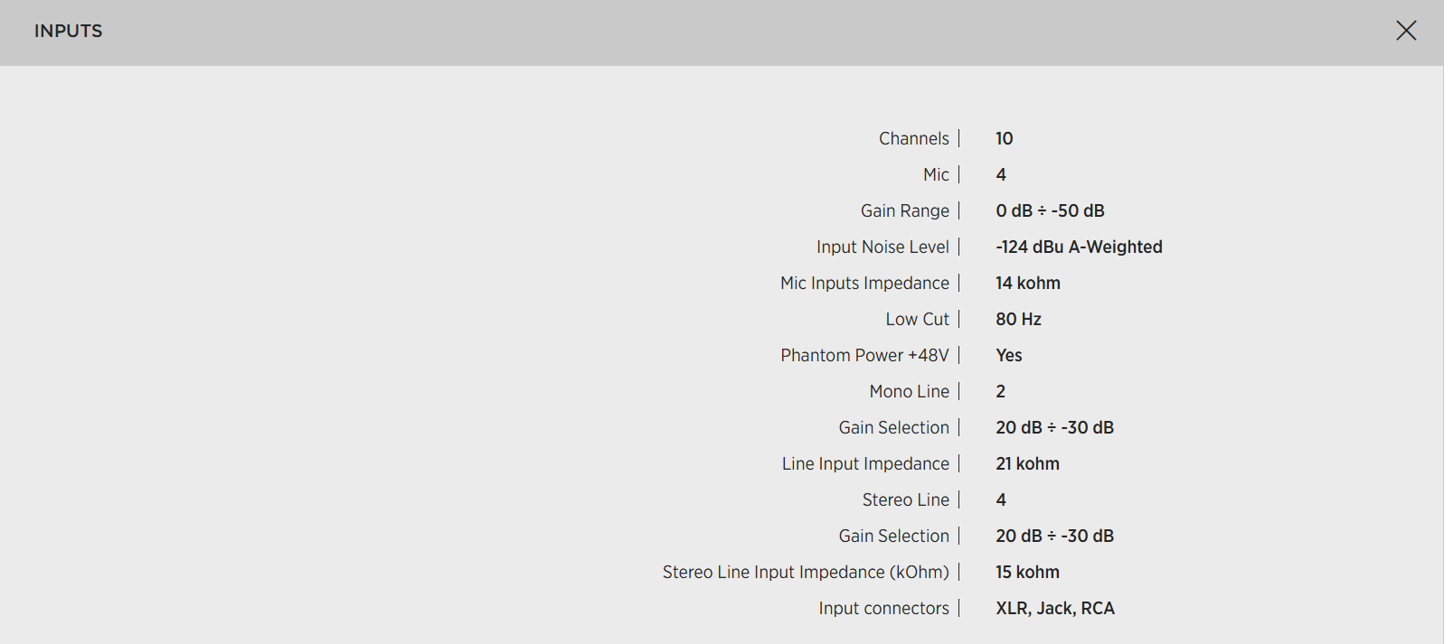Click the Line Input Impedance label
The image size is (1444, 644).
tap(865, 463)
